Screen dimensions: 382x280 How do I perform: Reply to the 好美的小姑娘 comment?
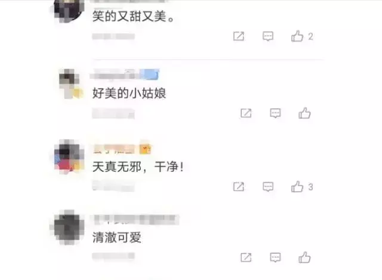coord(275,113)
